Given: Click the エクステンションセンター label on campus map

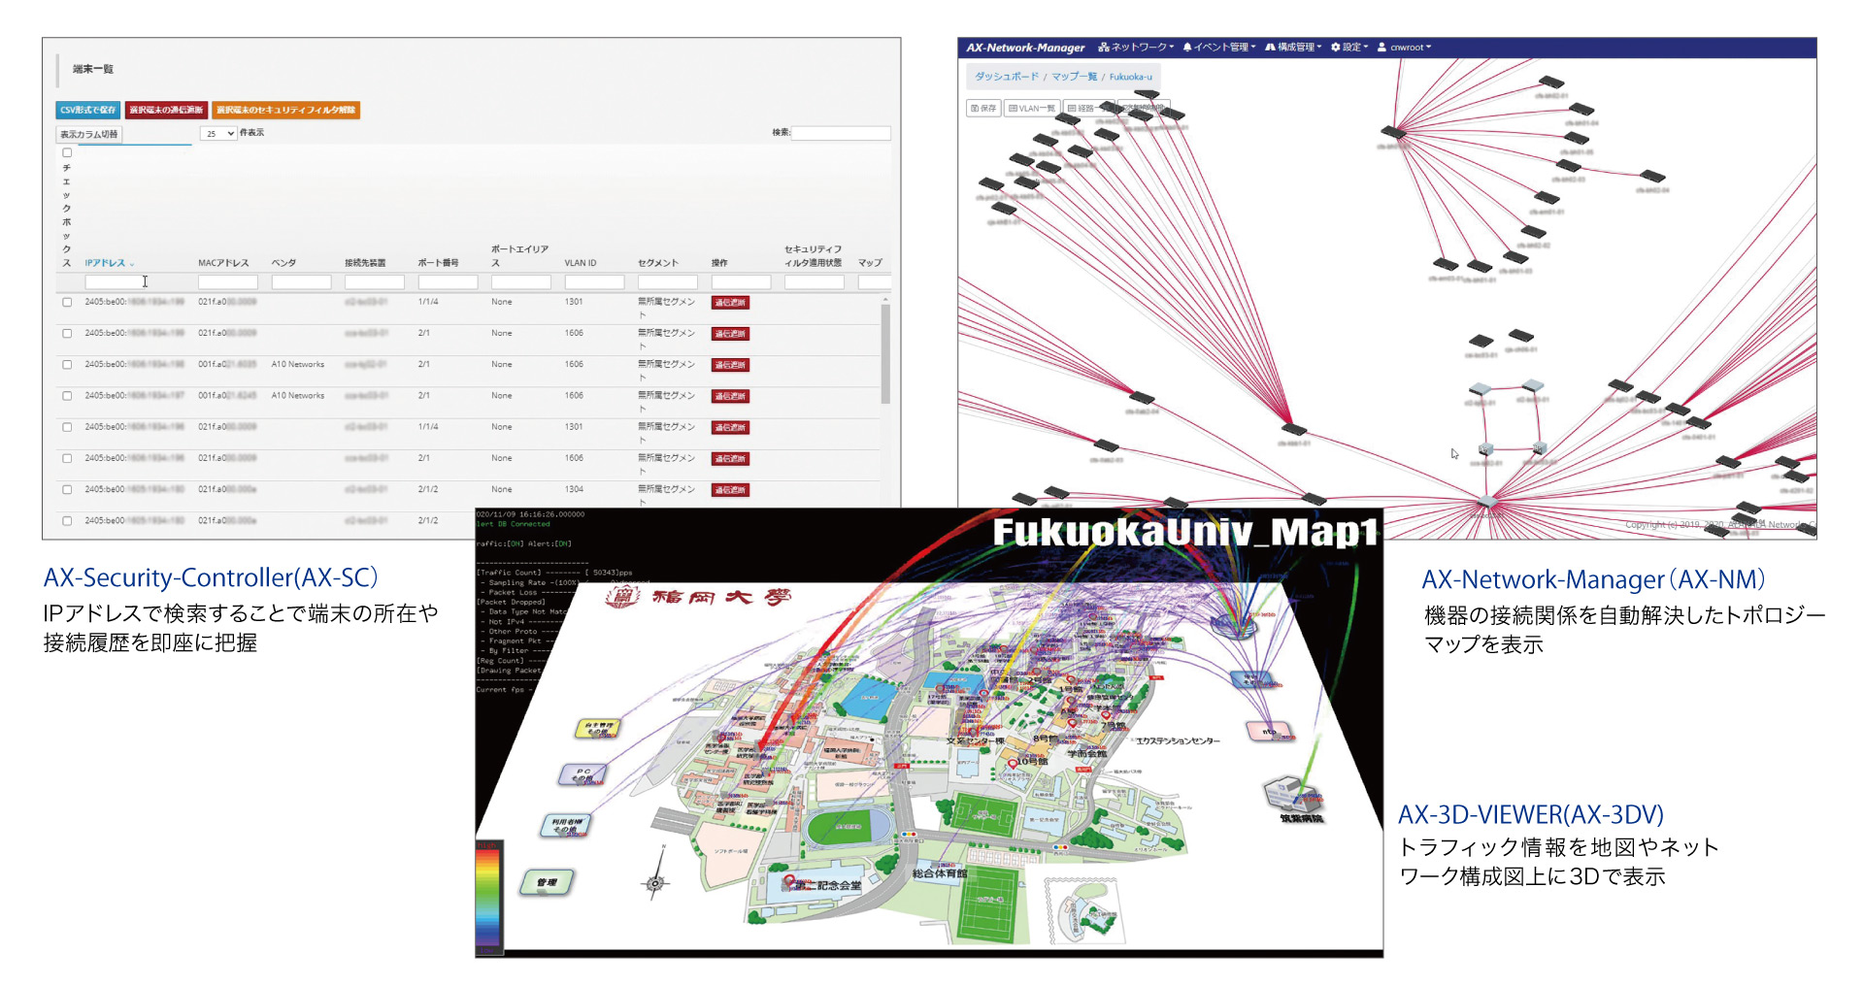Looking at the screenshot, I should click(1178, 741).
